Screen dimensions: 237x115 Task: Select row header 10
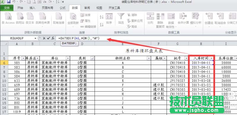click(4, 80)
